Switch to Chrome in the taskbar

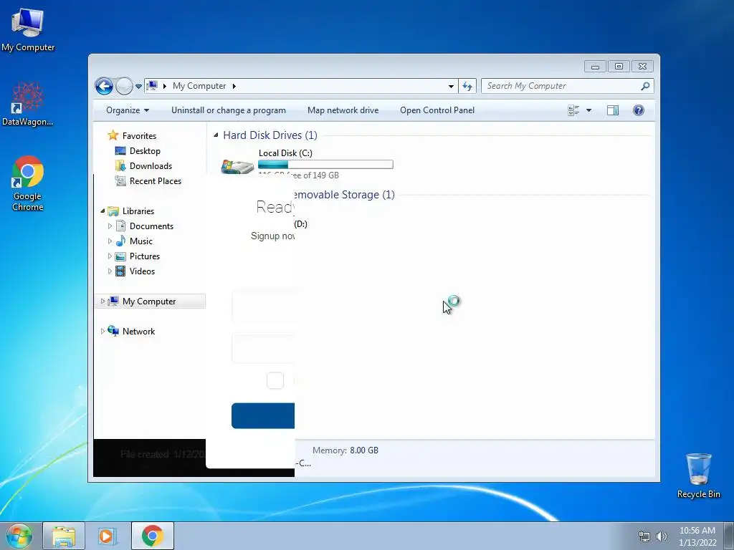(x=153, y=536)
